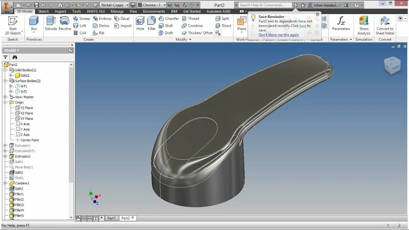Viewport: 409px width, 230px height.
Task: Click the ViewCube FRONT face
Action: pos(396,67)
